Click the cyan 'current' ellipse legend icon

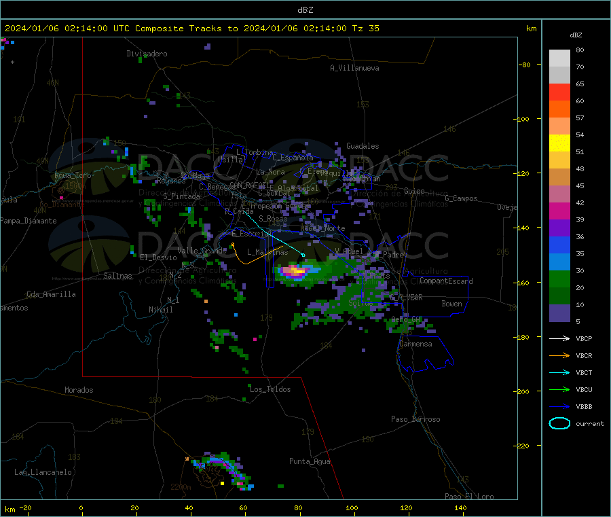(x=559, y=423)
